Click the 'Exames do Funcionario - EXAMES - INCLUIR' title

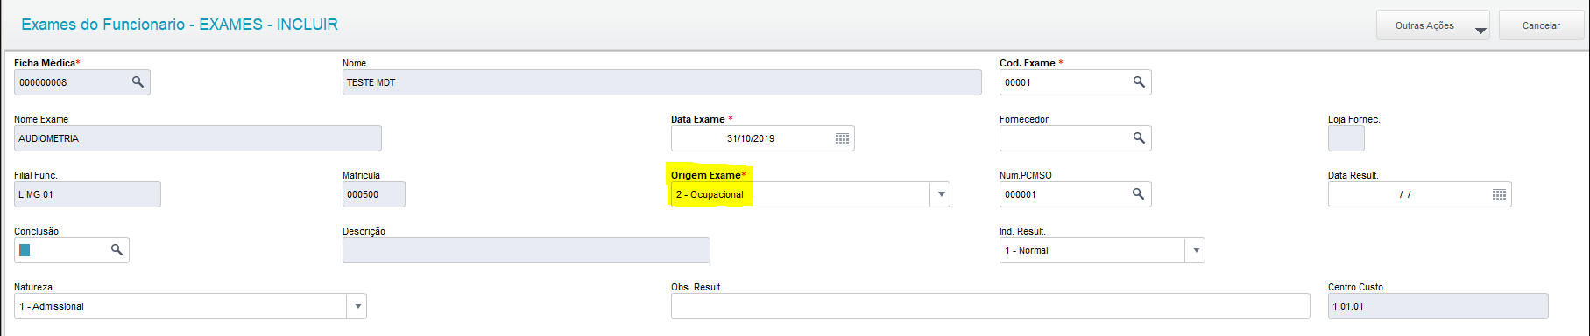click(180, 24)
